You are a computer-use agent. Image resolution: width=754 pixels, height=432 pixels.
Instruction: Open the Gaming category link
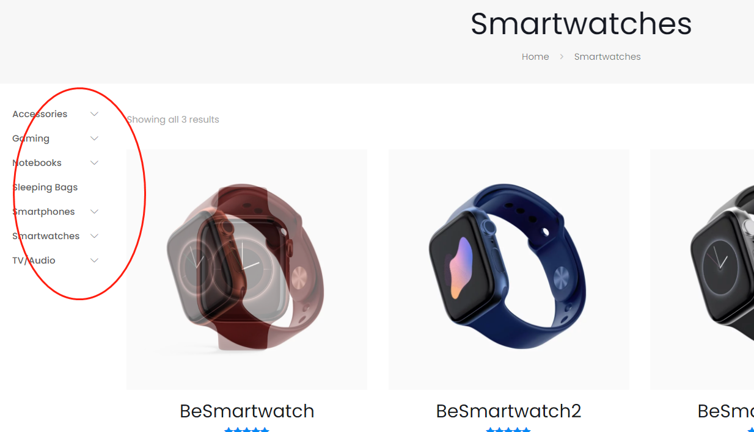click(x=31, y=139)
